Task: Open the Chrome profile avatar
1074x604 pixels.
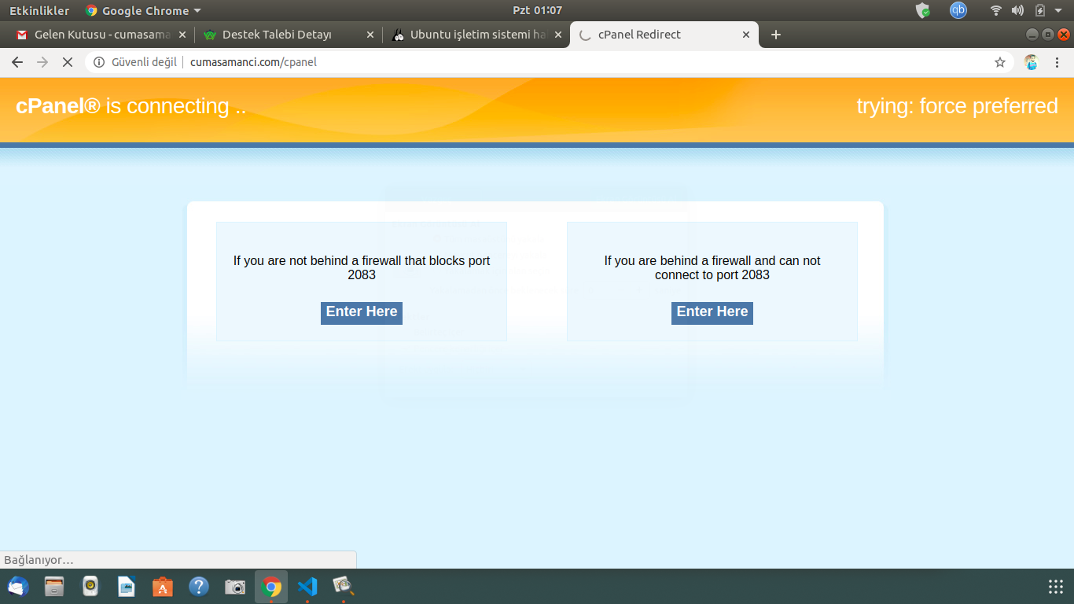Action: coord(1032,62)
